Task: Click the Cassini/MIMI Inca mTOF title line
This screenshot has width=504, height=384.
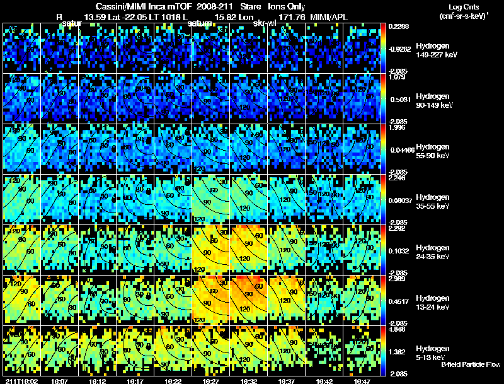Action: (200, 6)
